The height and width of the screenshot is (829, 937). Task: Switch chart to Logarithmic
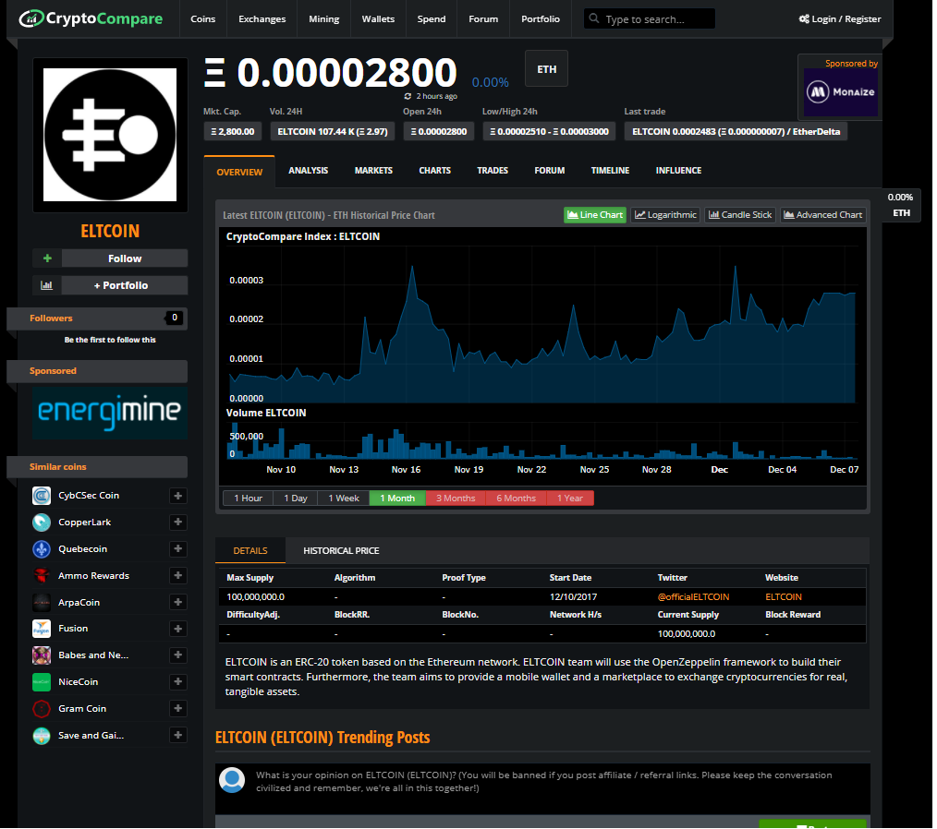pyautogui.click(x=665, y=215)
